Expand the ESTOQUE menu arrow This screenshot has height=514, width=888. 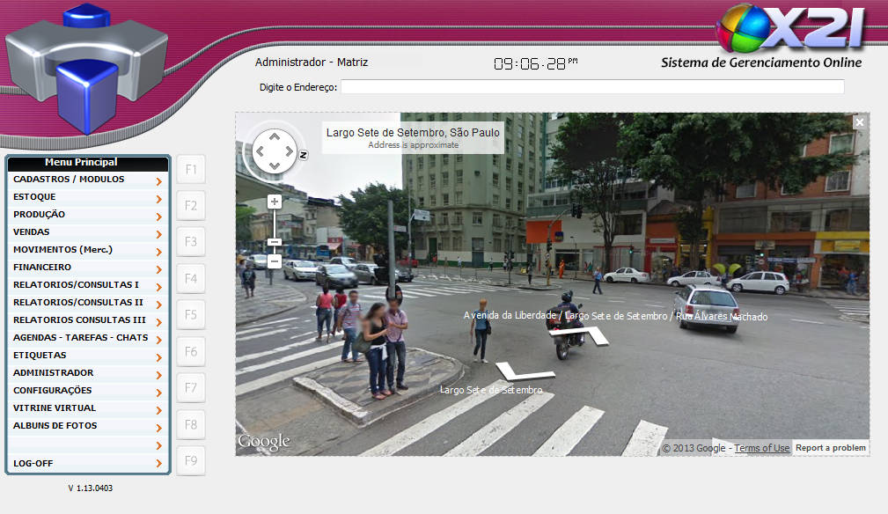click(158, 199)
